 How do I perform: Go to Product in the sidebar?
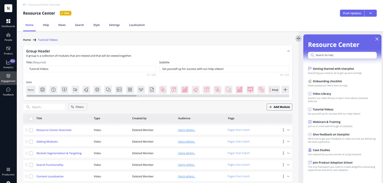click(8, 50)
